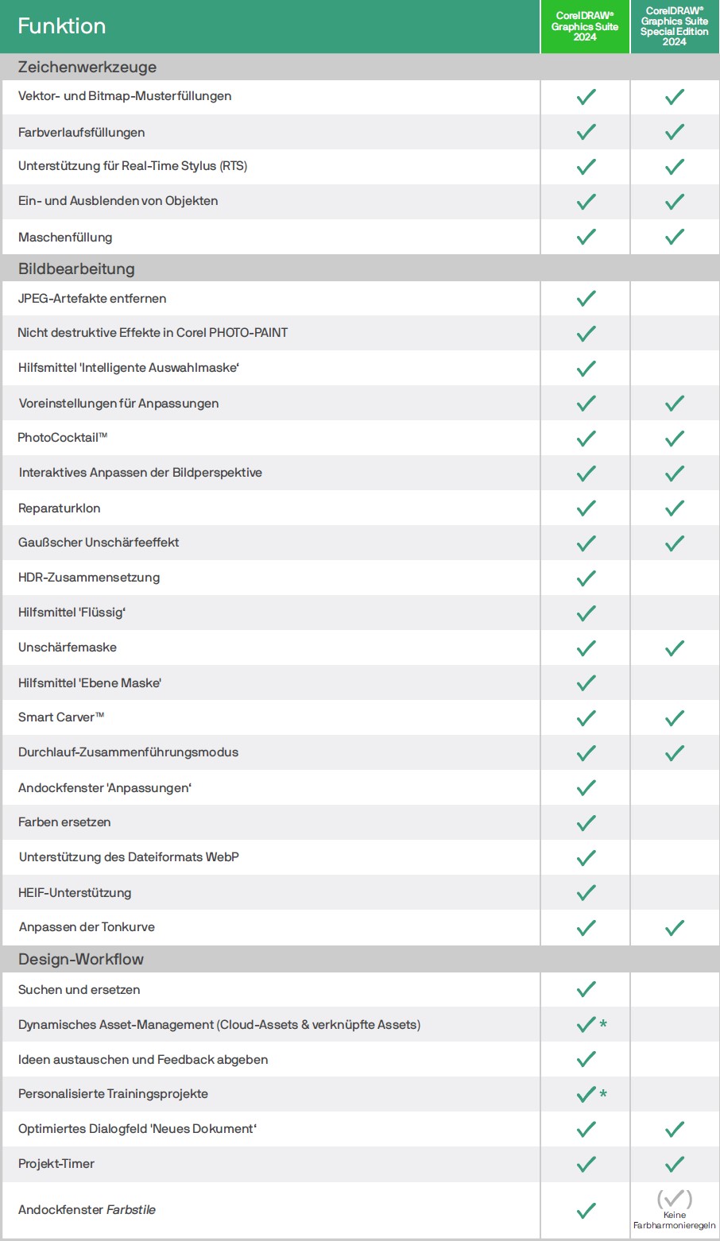This screenshot has width=720, height=1241.
Task: Click Special Edition checkmark for Projekt-Timer
Action: (675, 1164)
